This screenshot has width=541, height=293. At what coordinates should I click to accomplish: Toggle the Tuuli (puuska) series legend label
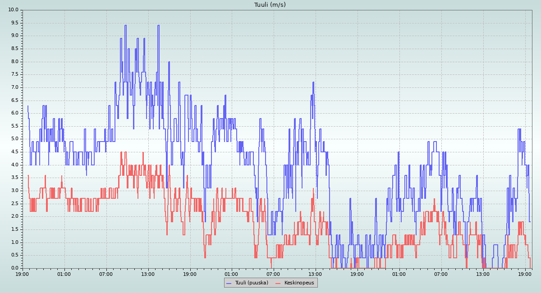(x=252, y=283)
